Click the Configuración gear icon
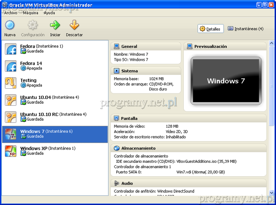The width and height of the screenshot is (276, 205). 33,26
